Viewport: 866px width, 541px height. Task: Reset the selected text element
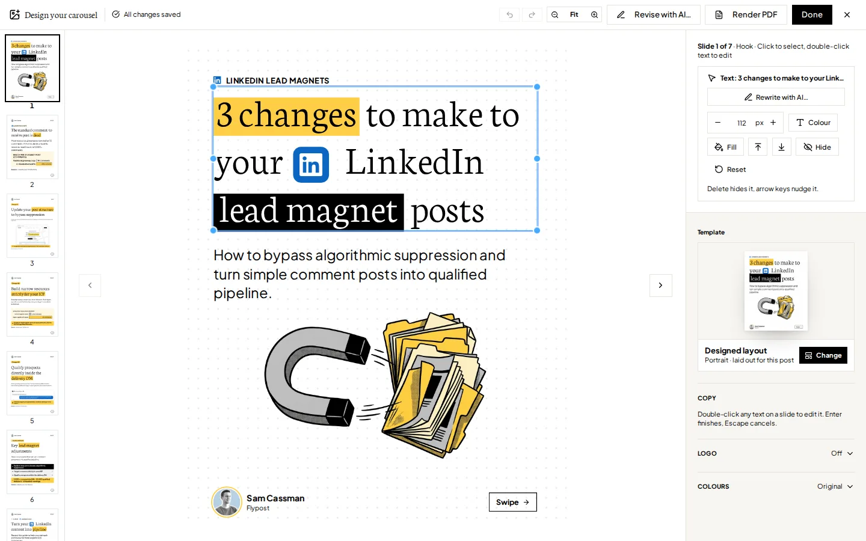pos(730,170)
